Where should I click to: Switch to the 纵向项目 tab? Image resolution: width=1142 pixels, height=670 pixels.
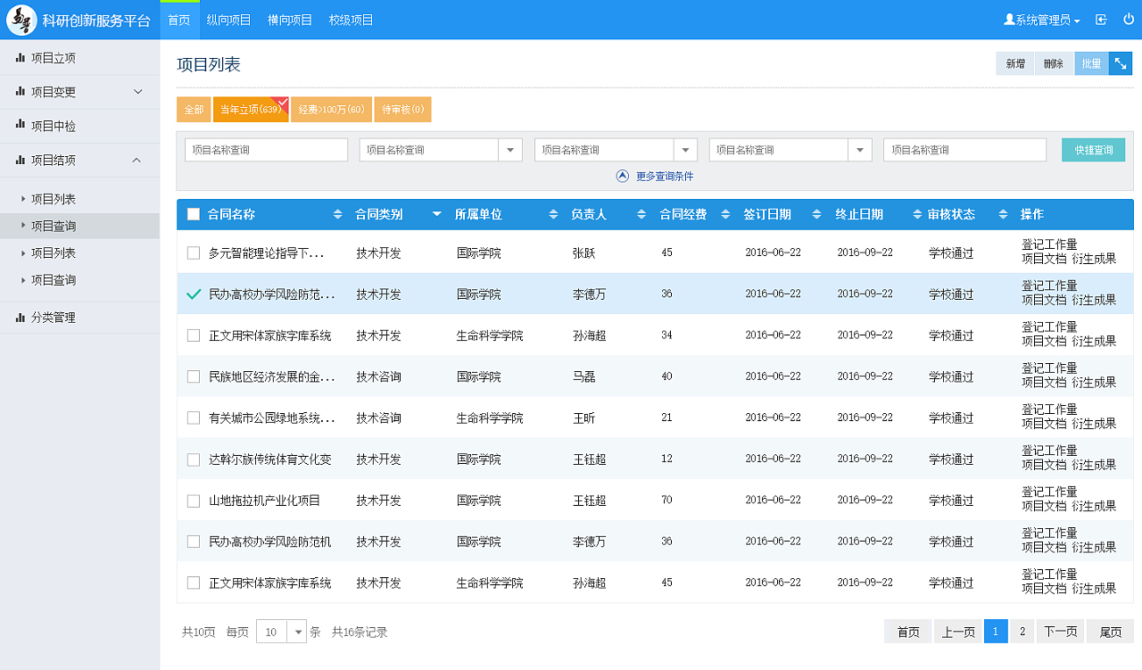pyautogui.click(x=228, y=19)
